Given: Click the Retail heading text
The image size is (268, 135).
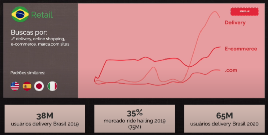Looking at the screenshot, I should click(x=42, y=15).
